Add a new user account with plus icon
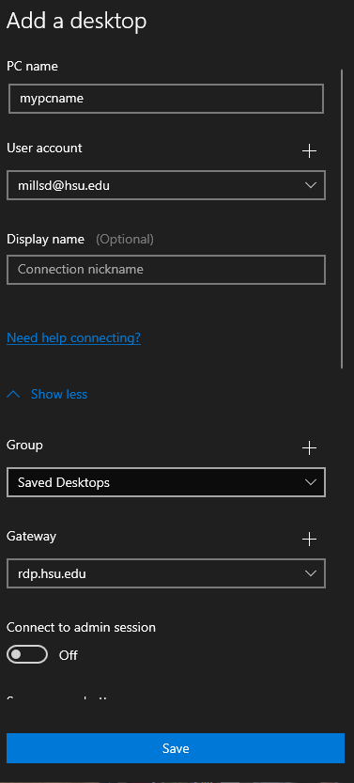Image resolution: width=354 pixels, height=783 pixels. [310, 150]
